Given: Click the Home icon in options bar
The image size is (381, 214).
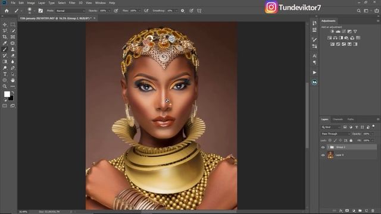Looking at the screenshot, I should point(7,11).
